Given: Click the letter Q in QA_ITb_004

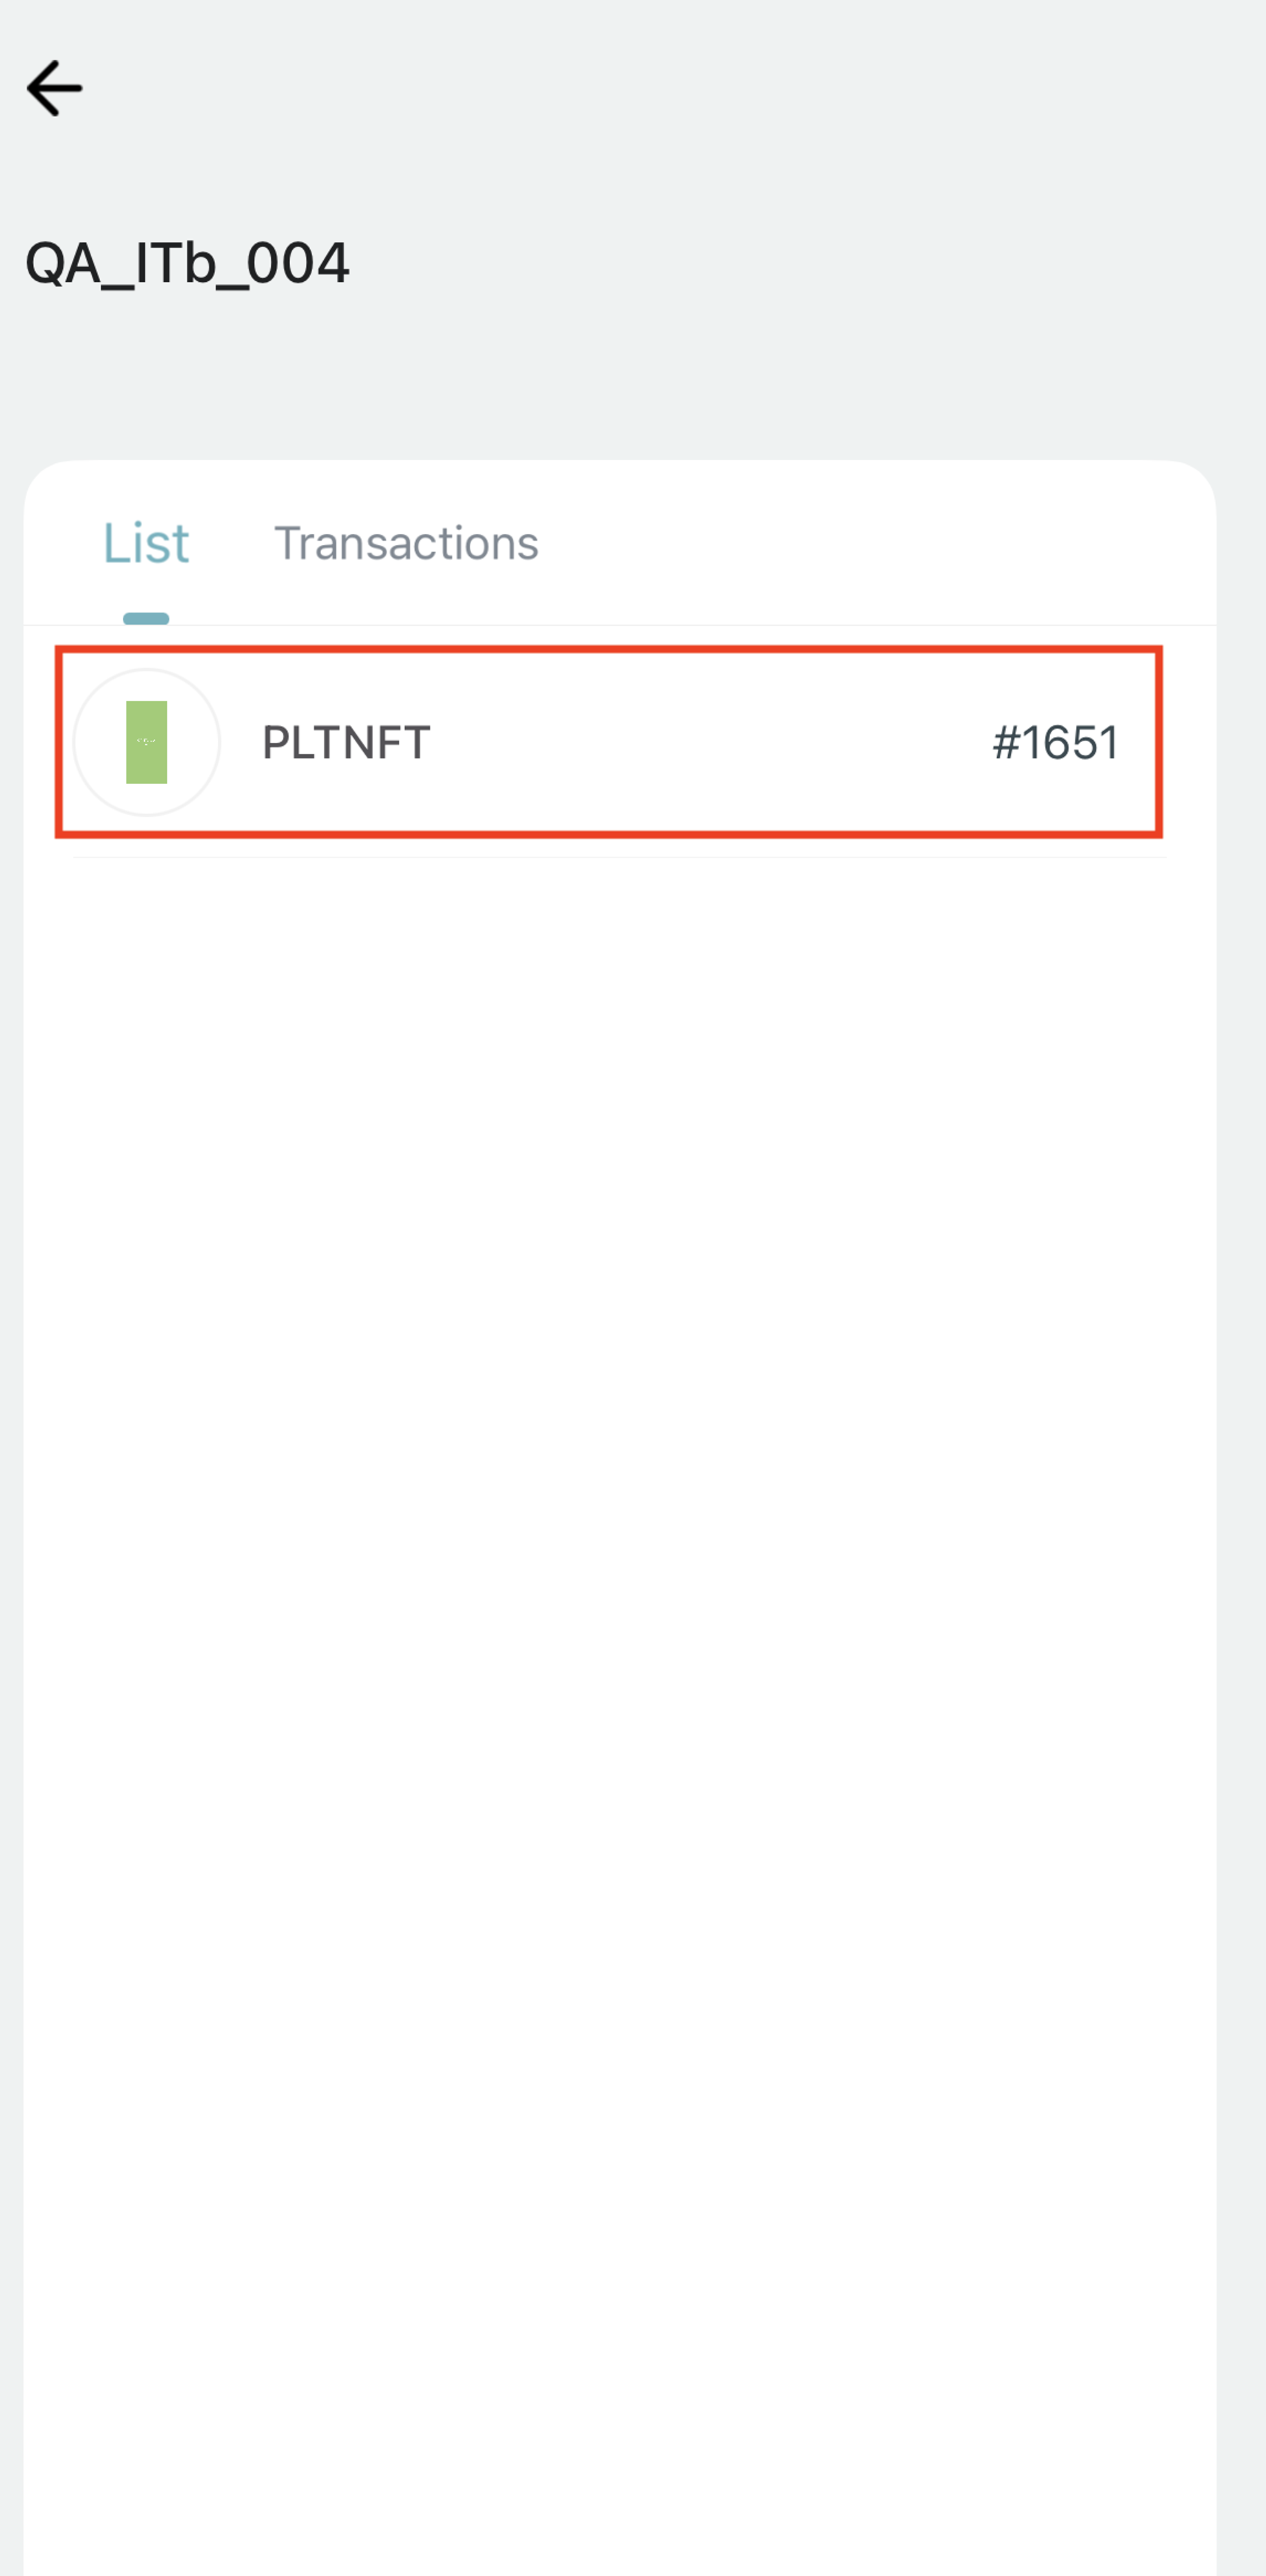Looking at the screenshot, I should pyautogui.click(x=45, y=264).
